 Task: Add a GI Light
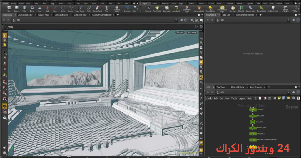241,9
